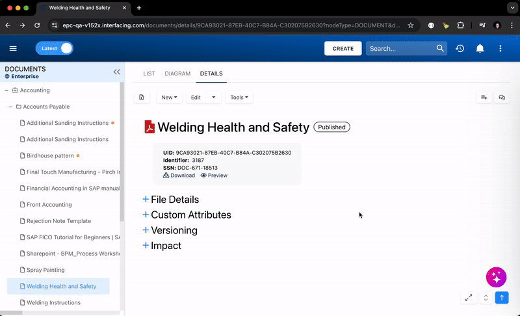Click the history clock icon
Viewport: 520px width, 316px height.
click(x=460, y=49)
